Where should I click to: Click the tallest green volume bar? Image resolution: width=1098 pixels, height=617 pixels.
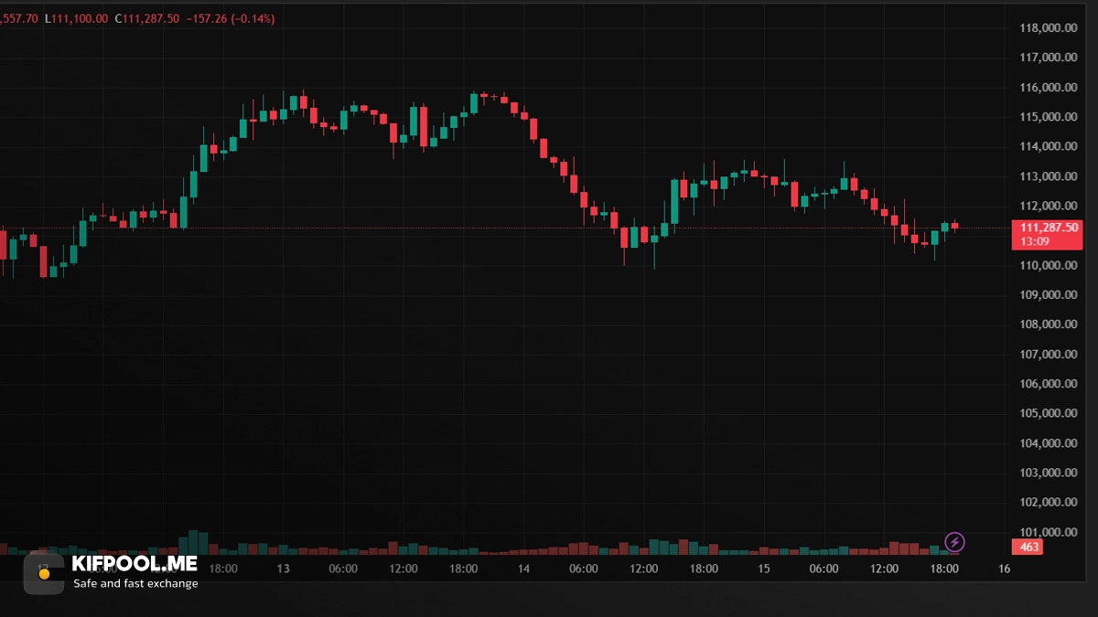(193, 542)
